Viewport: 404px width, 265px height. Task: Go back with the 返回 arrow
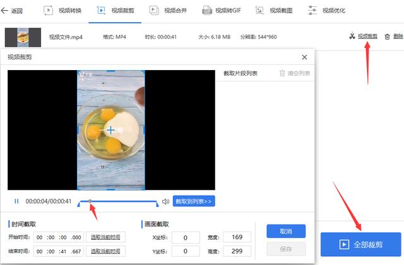(x=11, y=11)
